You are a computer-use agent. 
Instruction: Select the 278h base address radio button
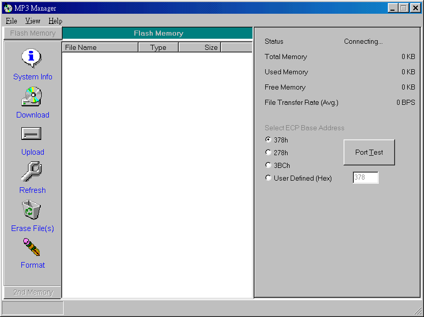click(268, 153)
